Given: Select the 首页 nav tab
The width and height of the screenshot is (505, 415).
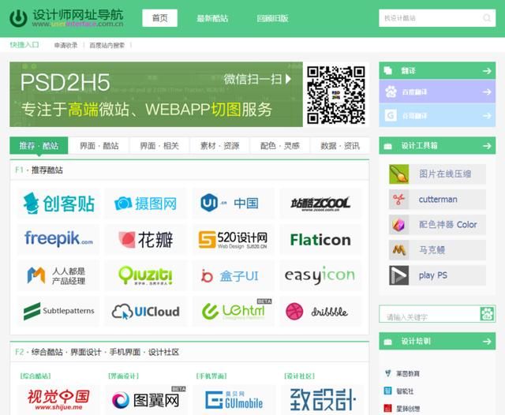Looking at the screenshot, I should pos(159,18).
